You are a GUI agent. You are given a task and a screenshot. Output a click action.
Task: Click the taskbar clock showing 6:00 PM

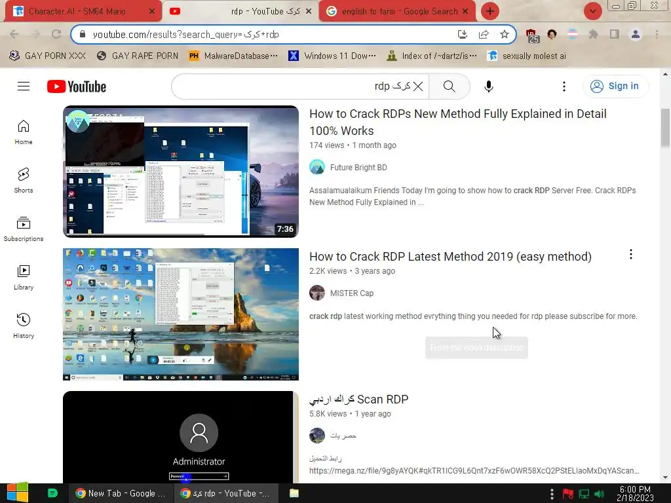coord(635,493)
